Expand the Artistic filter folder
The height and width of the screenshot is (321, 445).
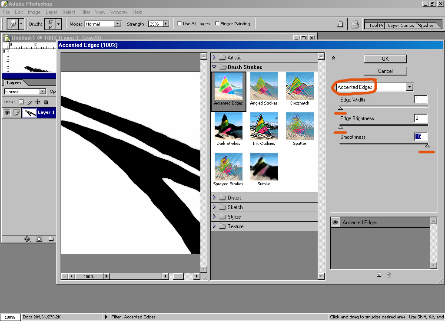coord(214,58)
